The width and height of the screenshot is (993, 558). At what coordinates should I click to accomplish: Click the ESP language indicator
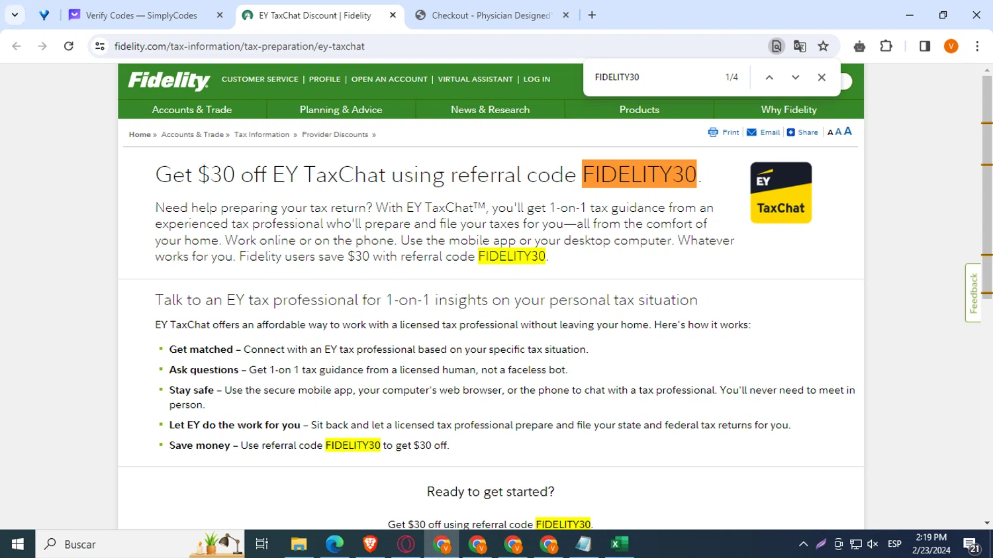pos(894,544)
